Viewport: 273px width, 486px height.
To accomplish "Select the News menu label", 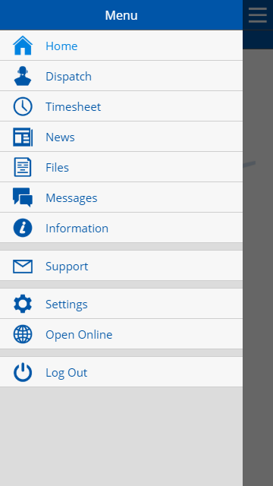I will 60,137.
